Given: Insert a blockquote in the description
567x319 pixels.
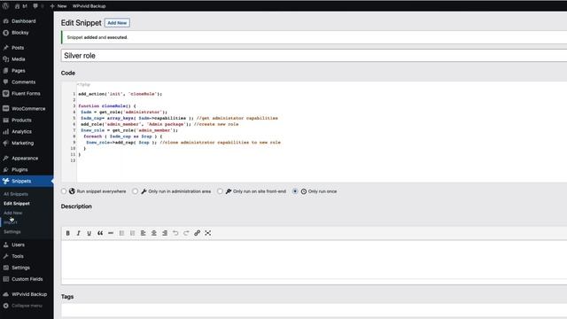Looking at the screenshot, I should (x=100, y=233).
